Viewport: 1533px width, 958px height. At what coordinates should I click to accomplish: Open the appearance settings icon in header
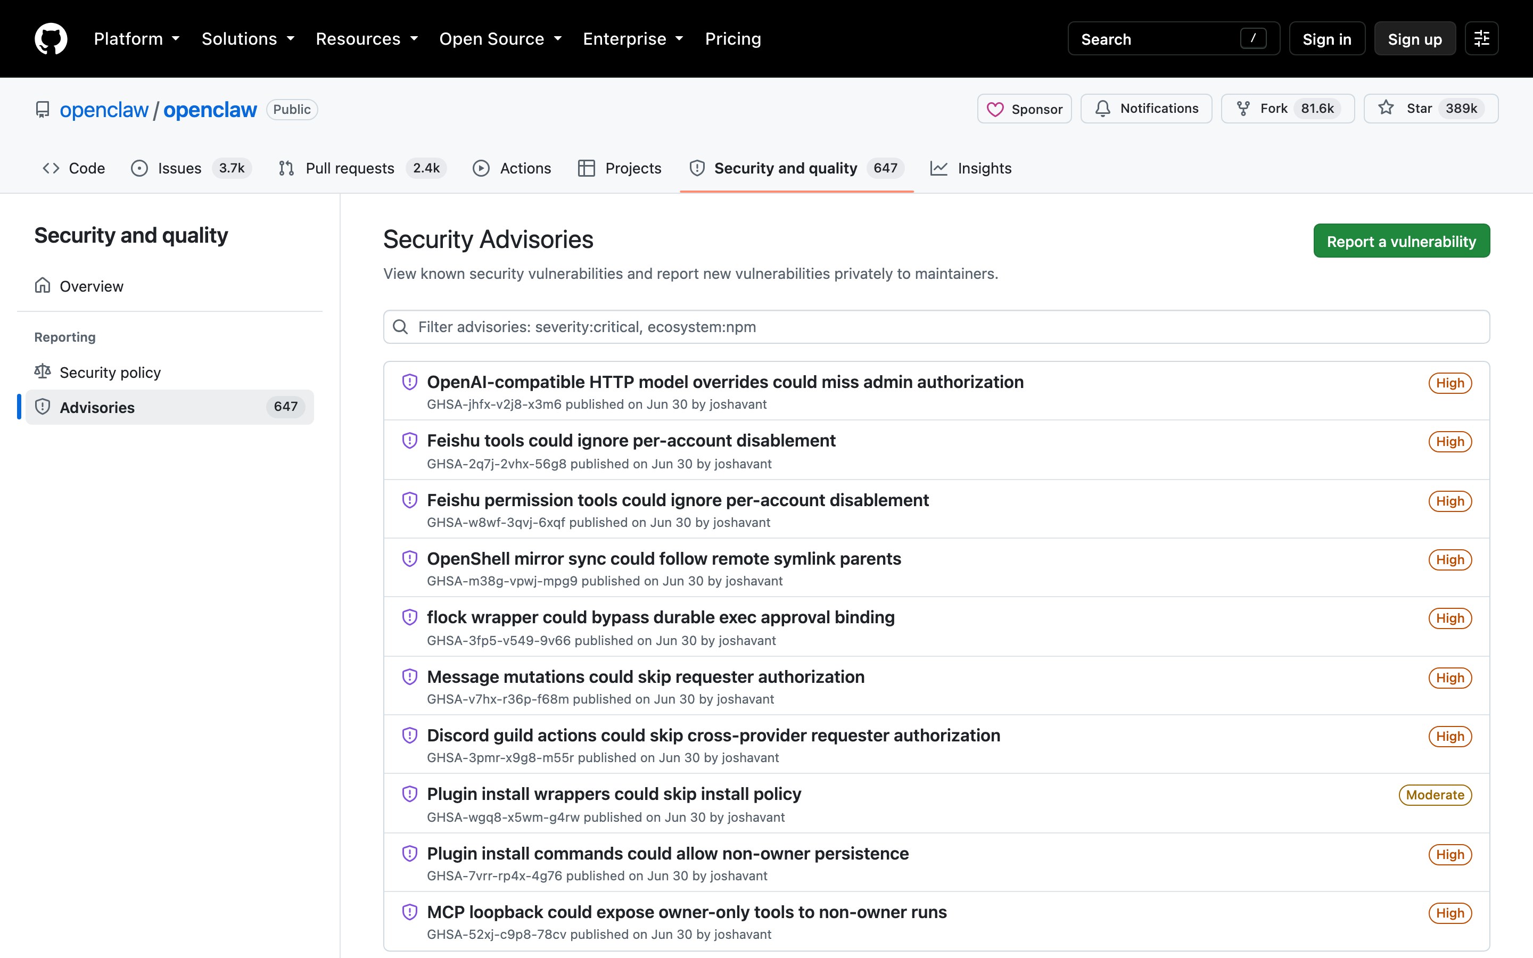(1481, 39)
